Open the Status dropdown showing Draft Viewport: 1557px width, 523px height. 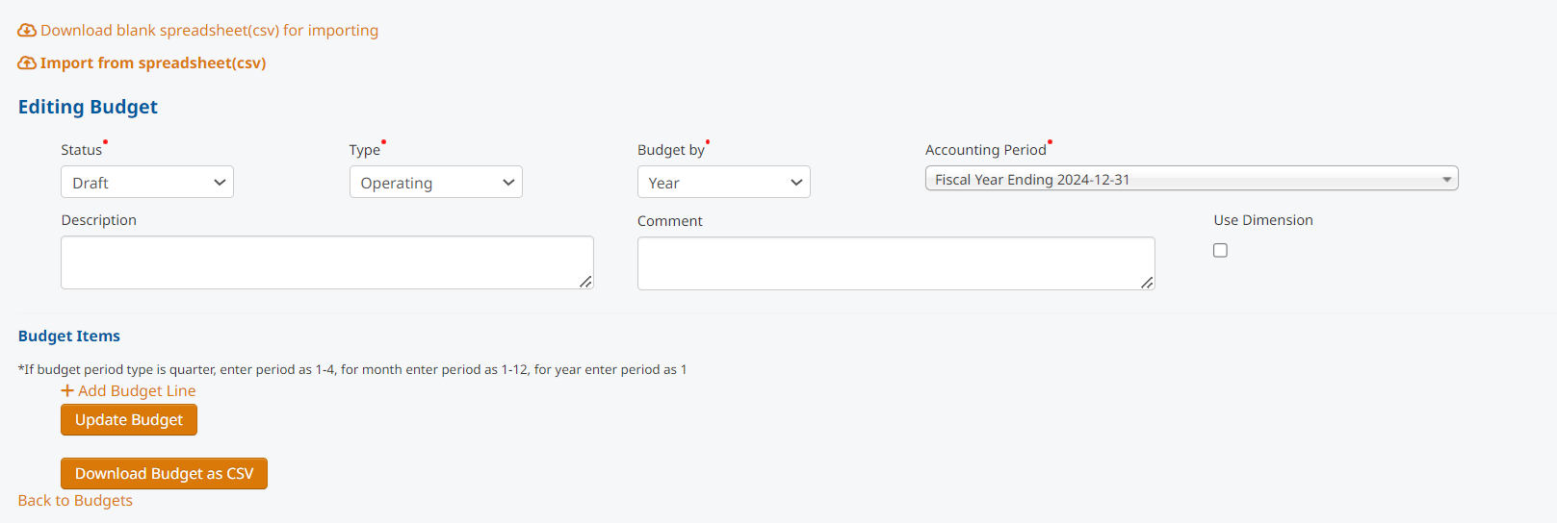click(x=147, y=183)
